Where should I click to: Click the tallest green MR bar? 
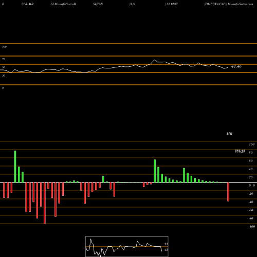pyautogui.click(x=15, y=167)
